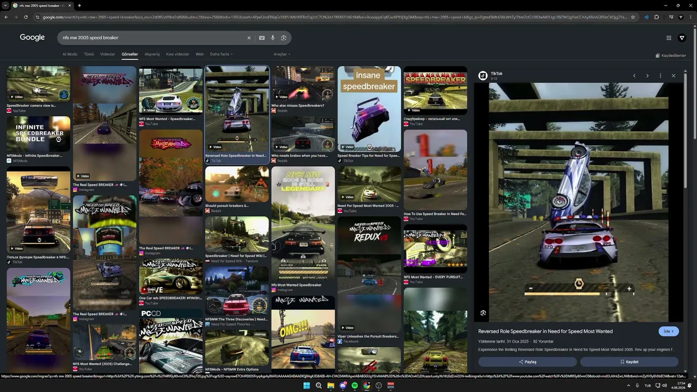Open the 'insane speedbreaker' thumbnail
Image resolution: width=697 pixels, height=392 pixels.
(x=369, y=109)
